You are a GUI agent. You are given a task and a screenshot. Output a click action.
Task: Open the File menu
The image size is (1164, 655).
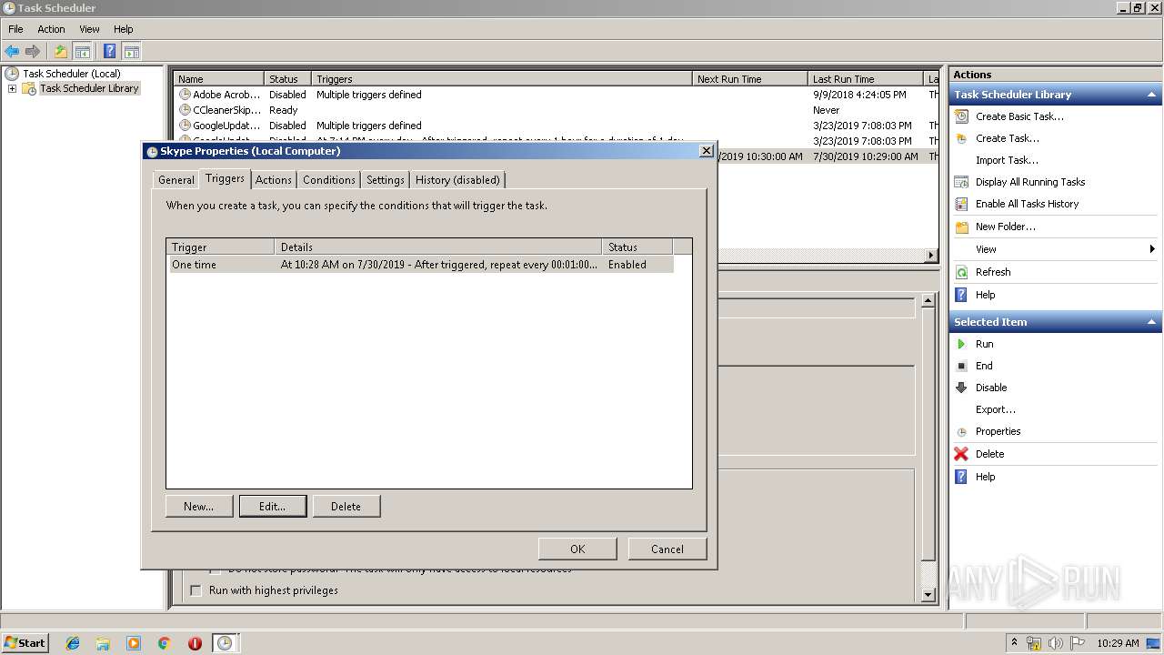[15, 29]
